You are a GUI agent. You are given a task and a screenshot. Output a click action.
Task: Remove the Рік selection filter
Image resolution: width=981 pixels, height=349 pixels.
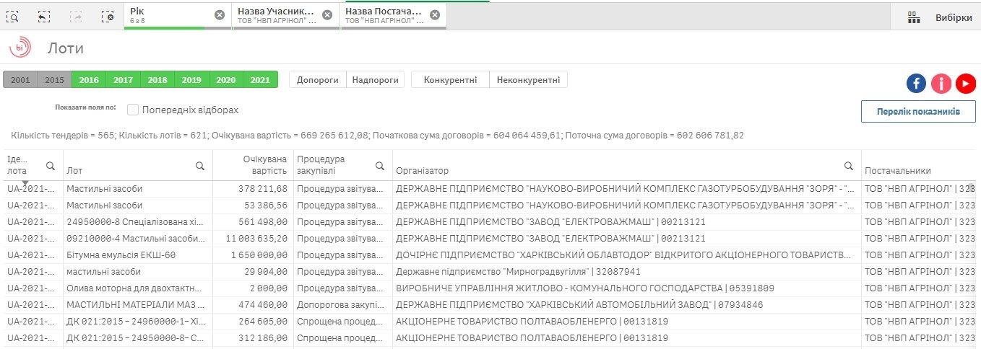coord(220,15)
